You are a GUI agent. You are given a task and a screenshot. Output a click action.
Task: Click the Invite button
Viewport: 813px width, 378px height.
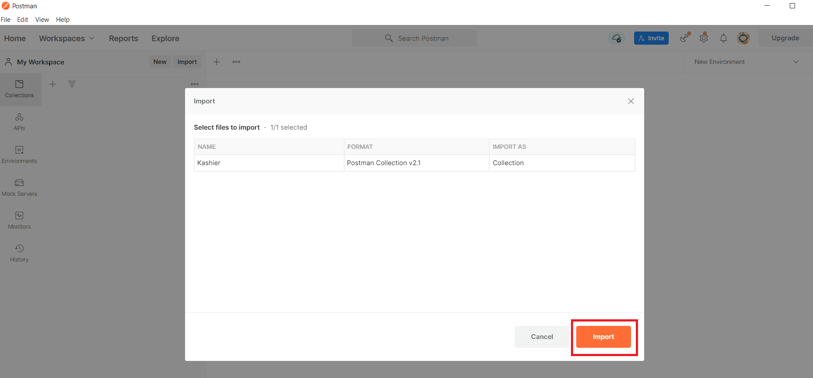coord(651,38)
